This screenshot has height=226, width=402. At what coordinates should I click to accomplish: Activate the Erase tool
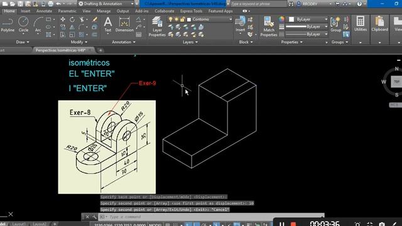(x=95, y=19)
